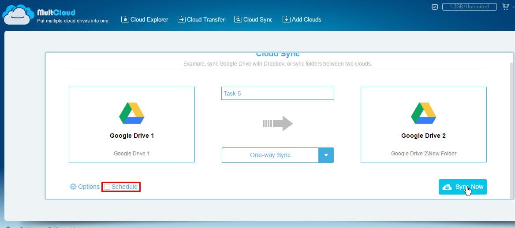Expand the sync mode dropdown arrow
Screen dimensions: 515x228
click(326, 155)
